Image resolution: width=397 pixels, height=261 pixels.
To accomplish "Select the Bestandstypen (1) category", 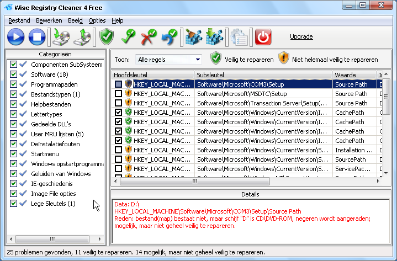I will tap(55, 94).
